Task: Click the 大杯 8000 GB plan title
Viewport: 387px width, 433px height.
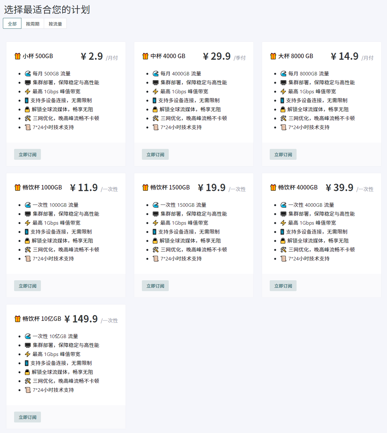Action: click(296, 56)
